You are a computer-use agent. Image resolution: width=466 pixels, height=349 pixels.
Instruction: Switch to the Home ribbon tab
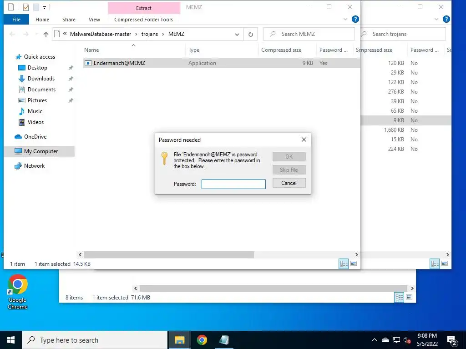tap(42, 20)
